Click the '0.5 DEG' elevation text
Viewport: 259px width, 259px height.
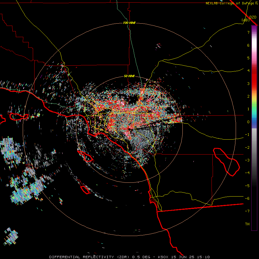[x=141, y=257]
